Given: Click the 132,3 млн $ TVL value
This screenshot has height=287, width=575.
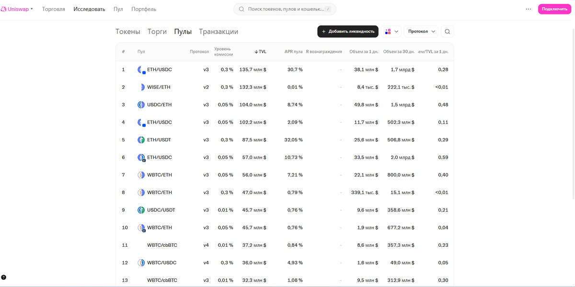Looking at the screenshot, I should click(253, 87).
